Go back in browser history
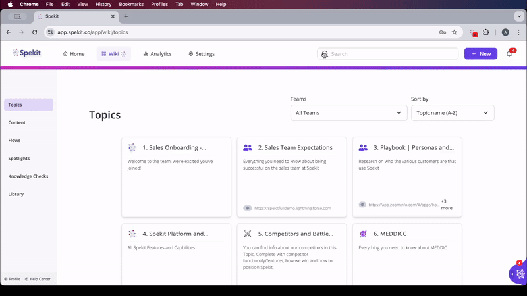 pos(9,32)
